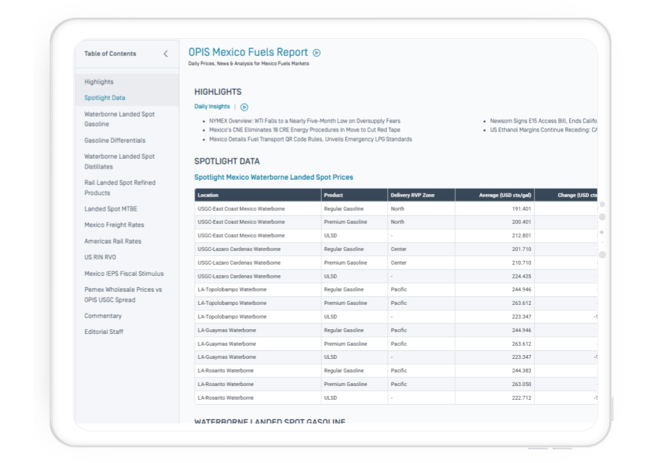Image resolution: width=658 pixels, height=463 pixels.
Task: Open the Editorial Staff section
Action: [103, 332]
